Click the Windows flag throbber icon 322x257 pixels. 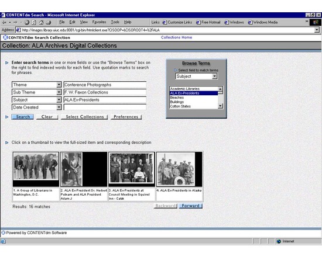316,22
